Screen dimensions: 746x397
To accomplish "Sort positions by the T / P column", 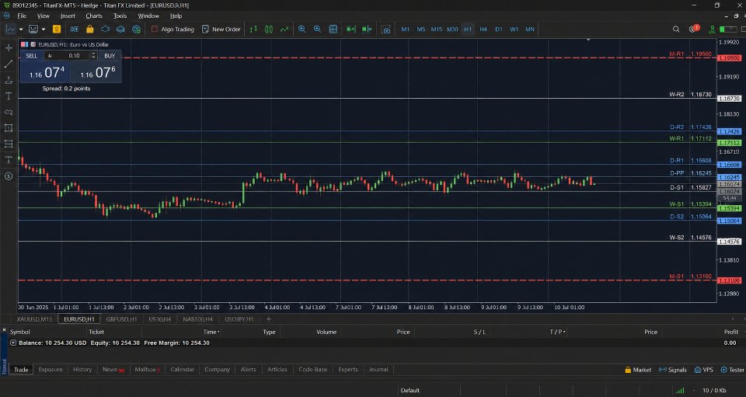I will (x=557, y=332).
